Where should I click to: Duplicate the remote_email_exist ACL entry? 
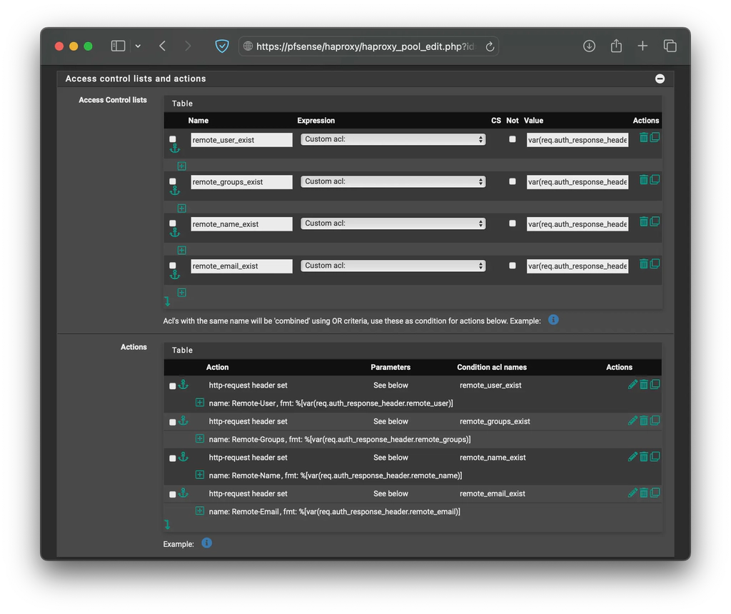click(x=654, y=263)
